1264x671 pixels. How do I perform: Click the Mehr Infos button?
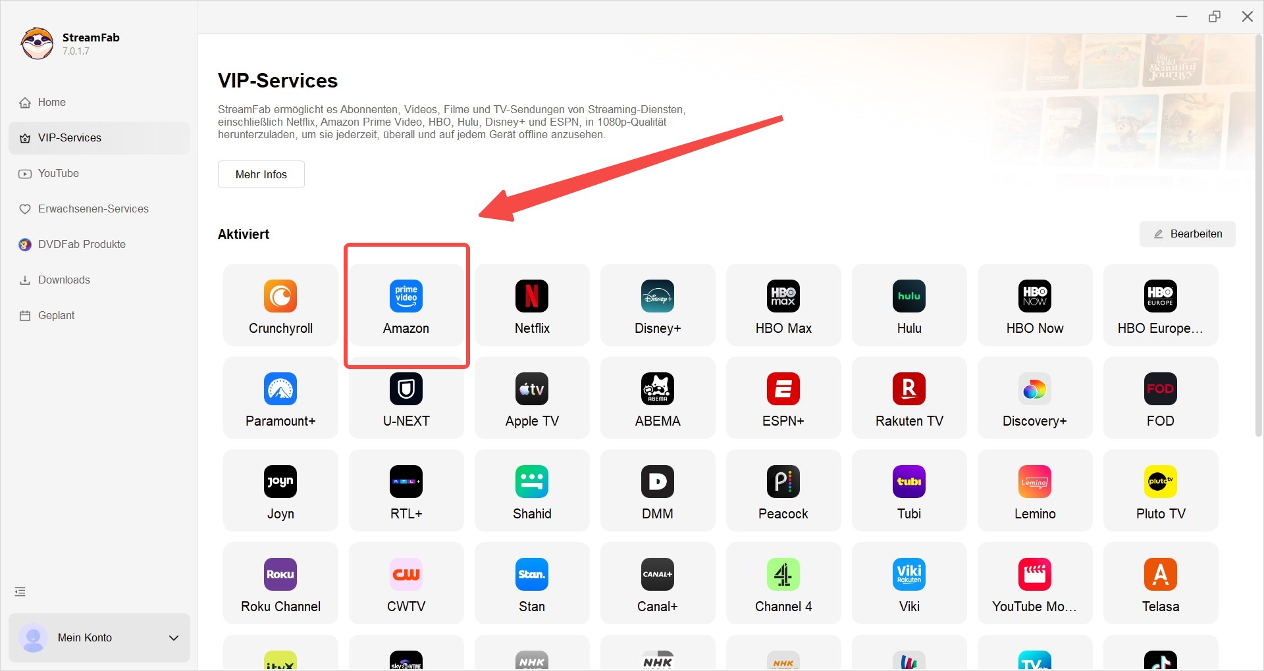[x=261, y=174]
